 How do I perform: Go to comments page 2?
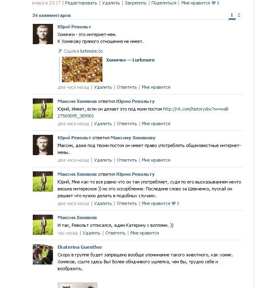click(239, 15)
